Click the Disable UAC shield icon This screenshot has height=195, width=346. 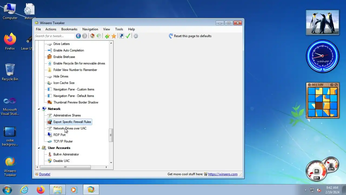[49, 161]
